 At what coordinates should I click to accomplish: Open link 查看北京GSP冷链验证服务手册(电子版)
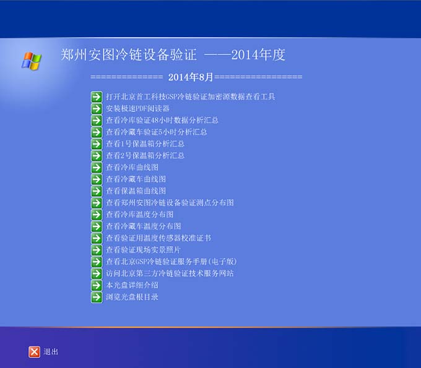[171, 262]
